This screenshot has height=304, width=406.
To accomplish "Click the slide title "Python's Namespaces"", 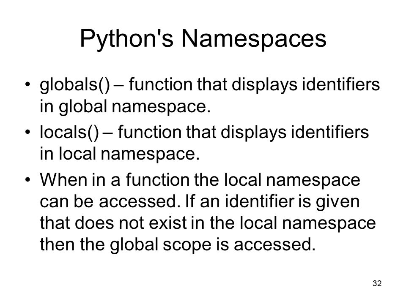I will coord(203,39).
